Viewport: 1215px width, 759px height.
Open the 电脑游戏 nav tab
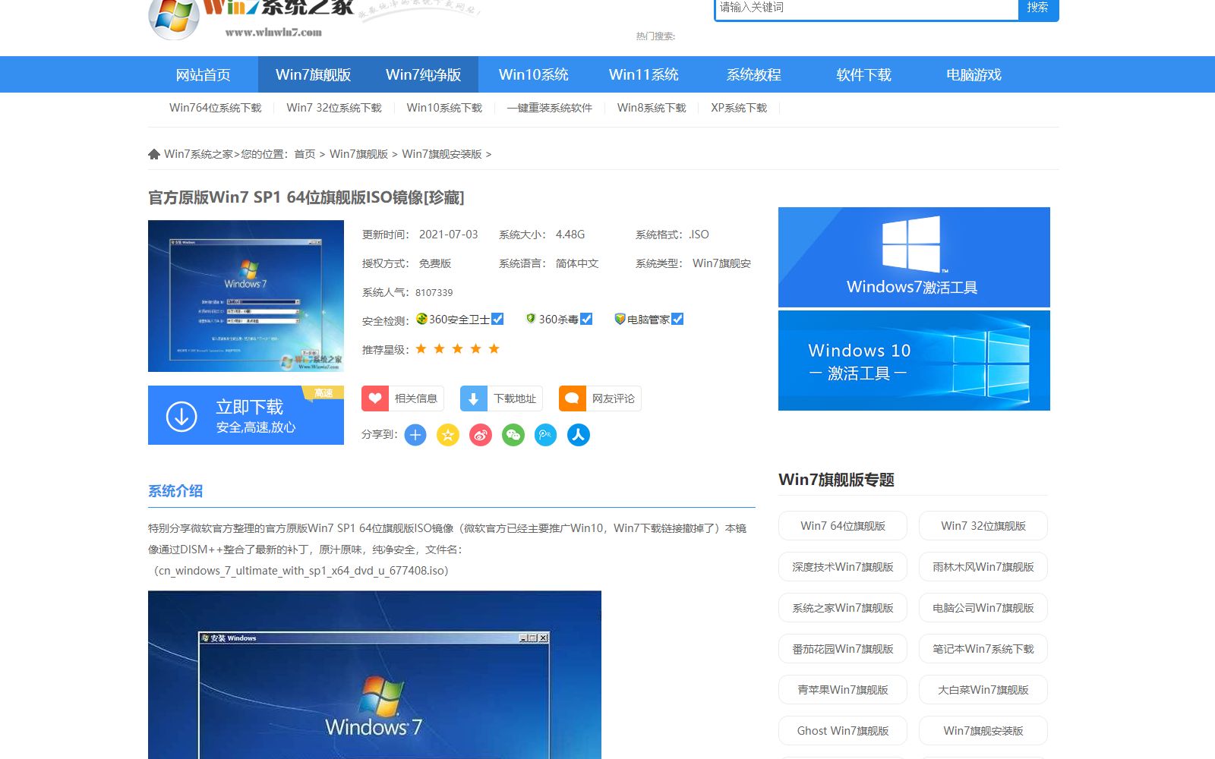(974, 74)
